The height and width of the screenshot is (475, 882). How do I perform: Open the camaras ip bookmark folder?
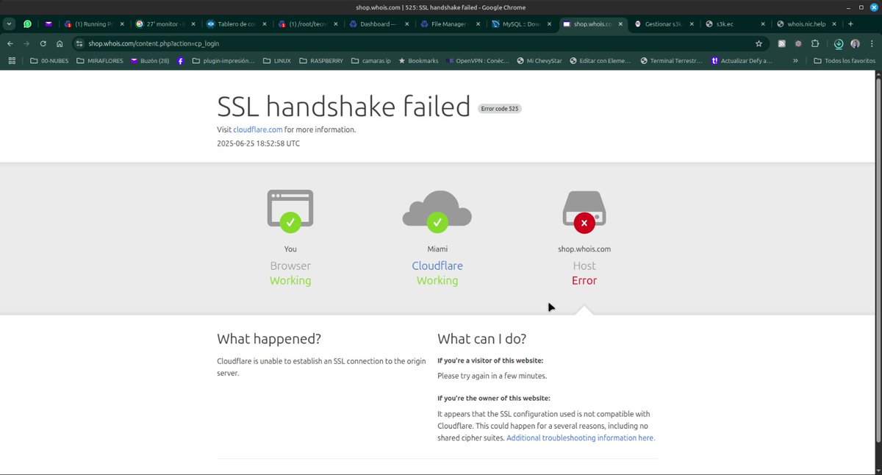click(372, 61)
